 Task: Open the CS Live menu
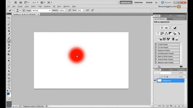click(x=166, y=2)
